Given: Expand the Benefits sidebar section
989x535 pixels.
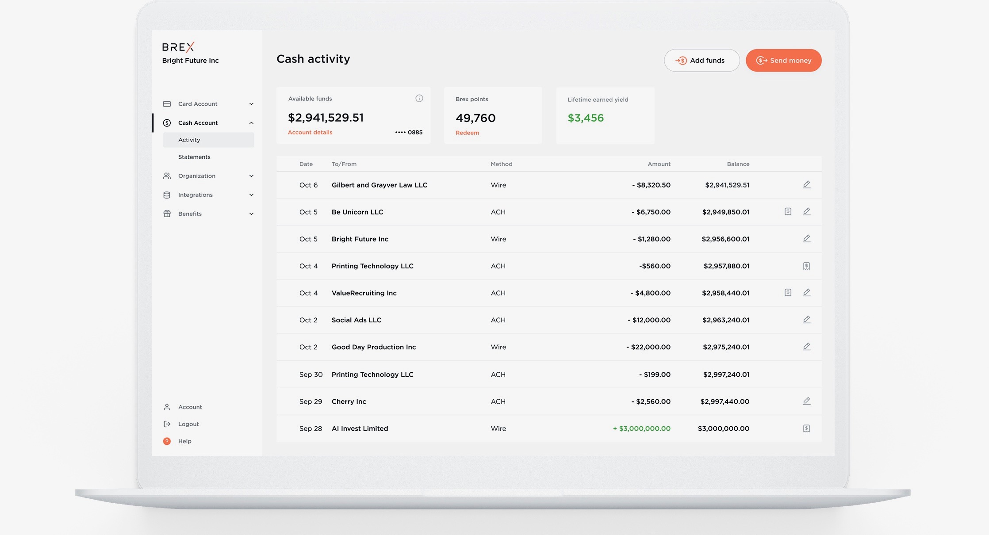Looking at the screenshot, I should tap(251, 214).
